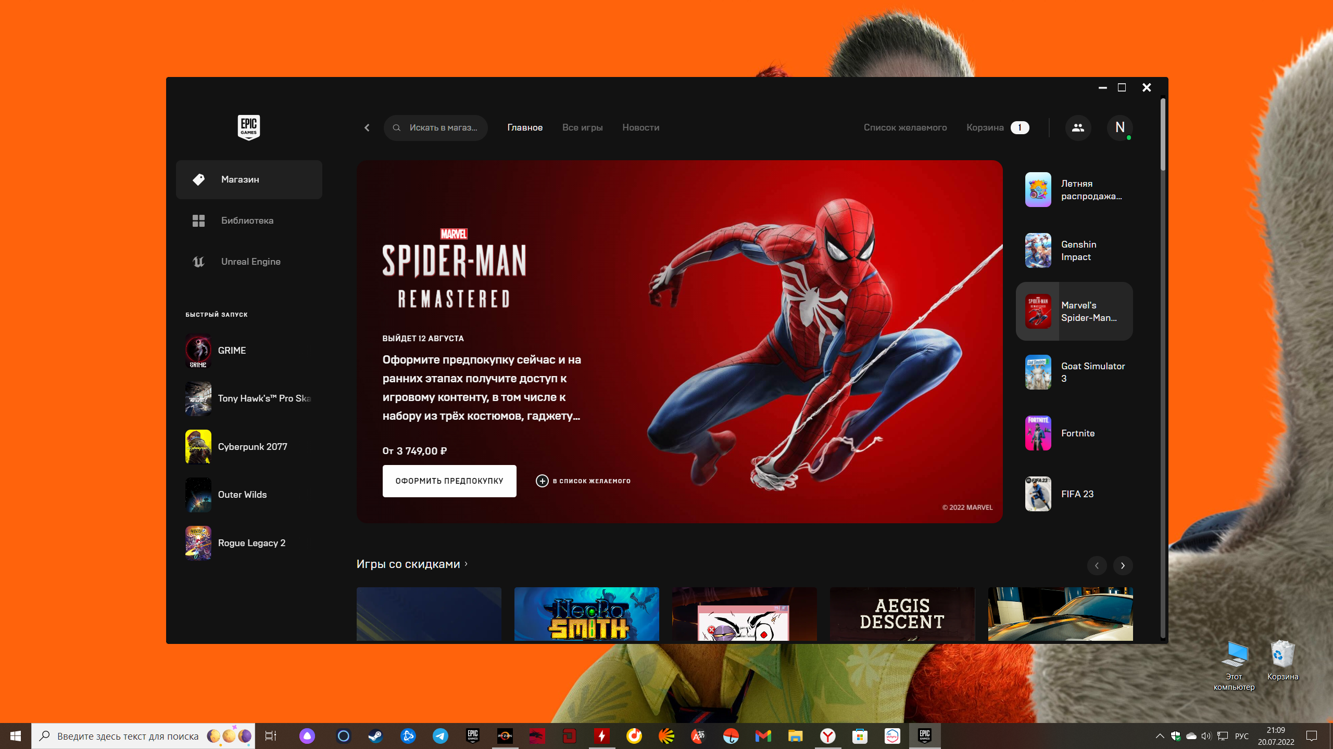
Task: Open Steam from the taskbar
Action: point(375,736)
